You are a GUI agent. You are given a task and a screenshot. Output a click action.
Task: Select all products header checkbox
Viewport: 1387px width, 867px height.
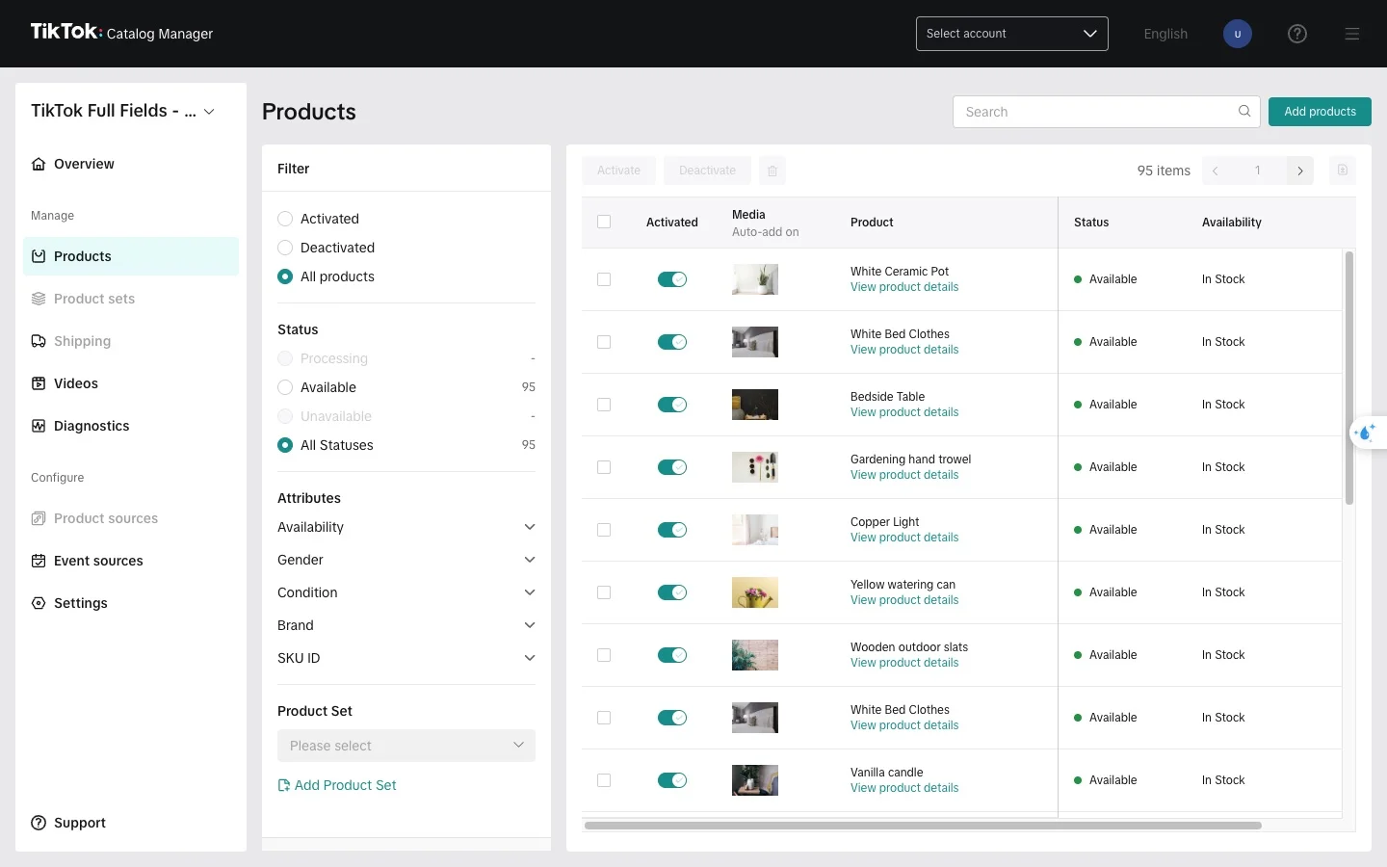coord(604,222)
